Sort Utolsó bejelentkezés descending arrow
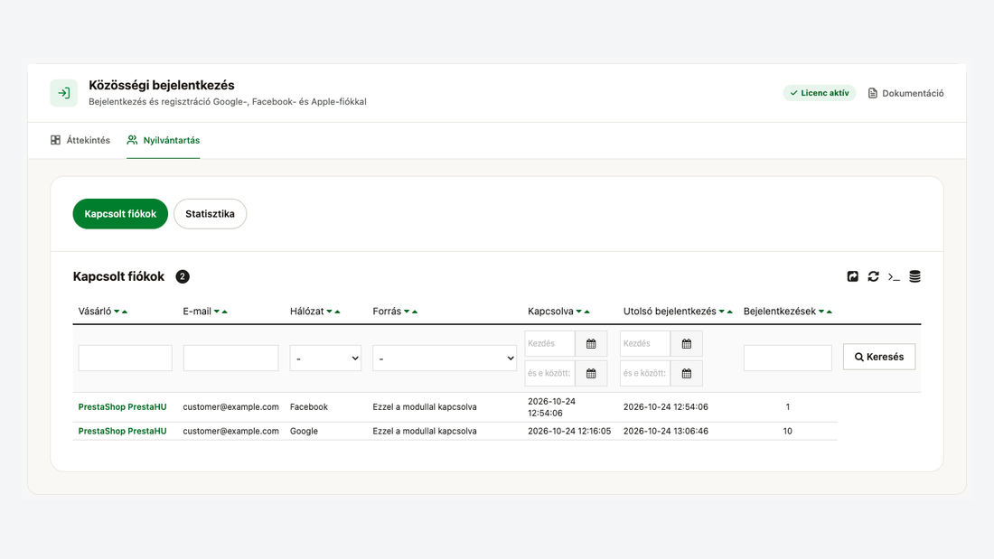994x559 pixels. [x=721, y=312]
